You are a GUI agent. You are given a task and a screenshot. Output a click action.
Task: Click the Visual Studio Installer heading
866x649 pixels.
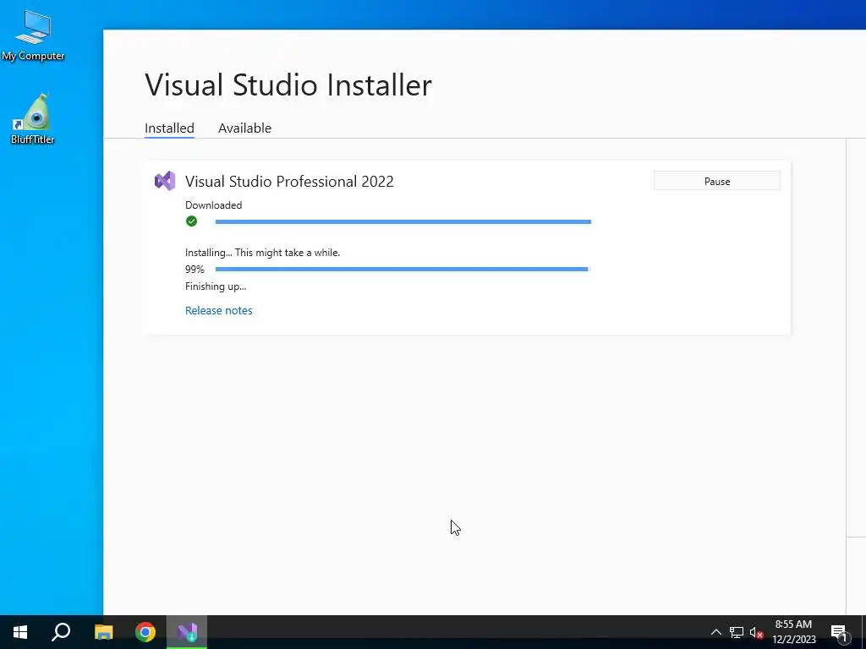[x=288, y=85]
